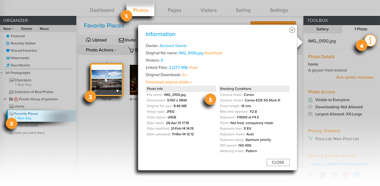The image size is (380, 186).
Task: Open the New dropdown in Organizer
Action: [8, 29]
